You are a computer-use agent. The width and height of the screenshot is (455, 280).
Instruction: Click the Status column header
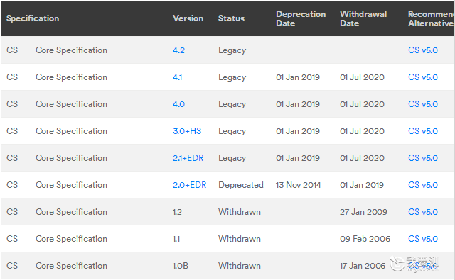coord(231,18)
